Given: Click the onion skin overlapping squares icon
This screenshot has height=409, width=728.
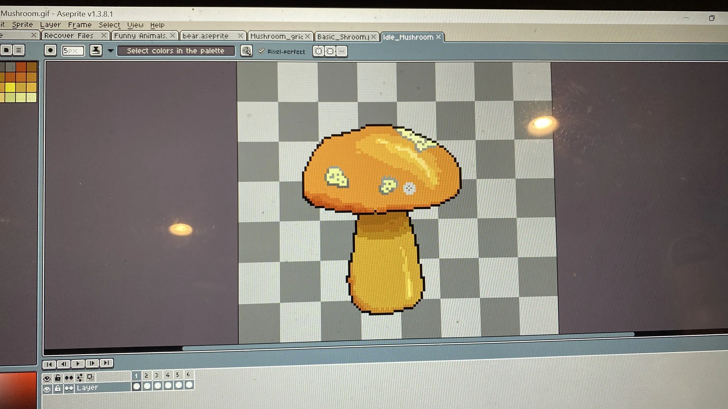Looking at the screenshot, I should (90, 377).
